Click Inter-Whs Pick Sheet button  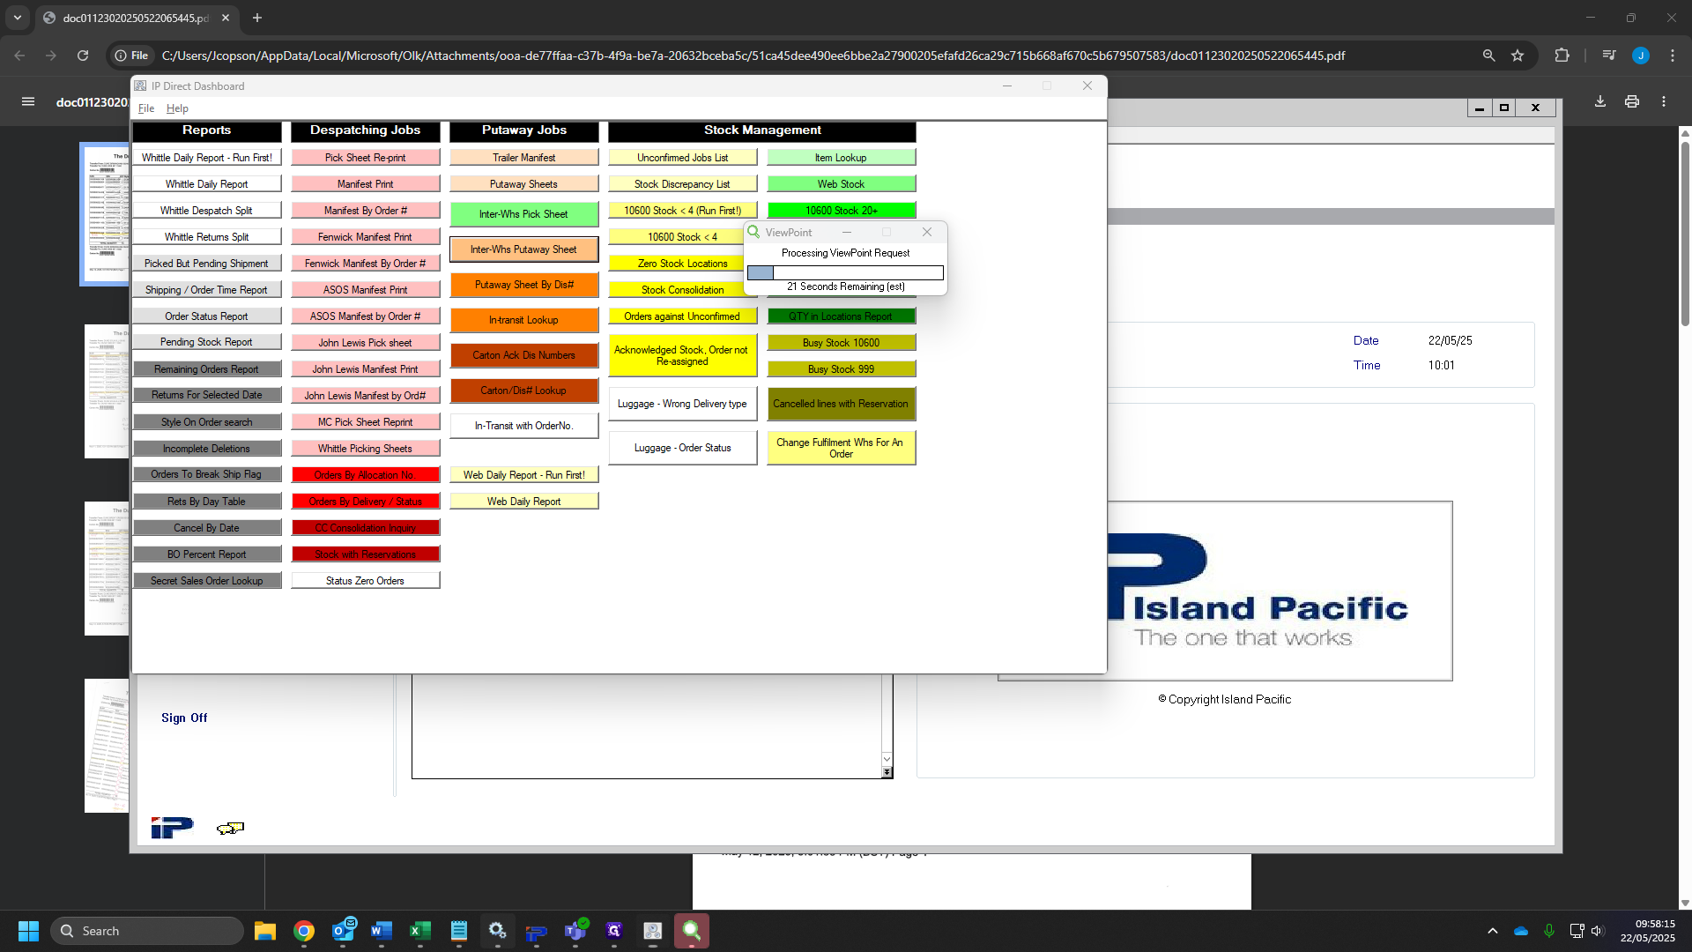click(524, 214)
